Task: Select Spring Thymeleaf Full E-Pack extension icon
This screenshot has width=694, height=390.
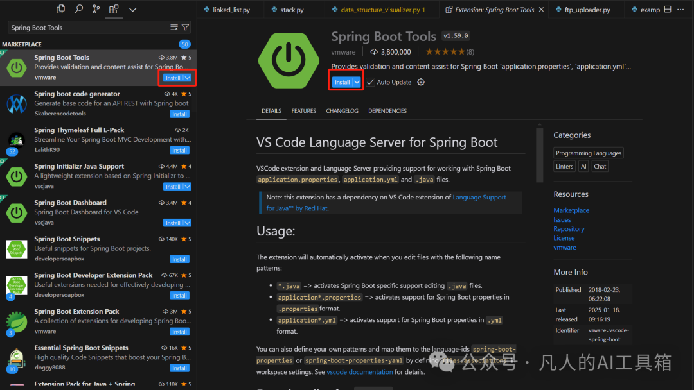Action: [16, 140]
